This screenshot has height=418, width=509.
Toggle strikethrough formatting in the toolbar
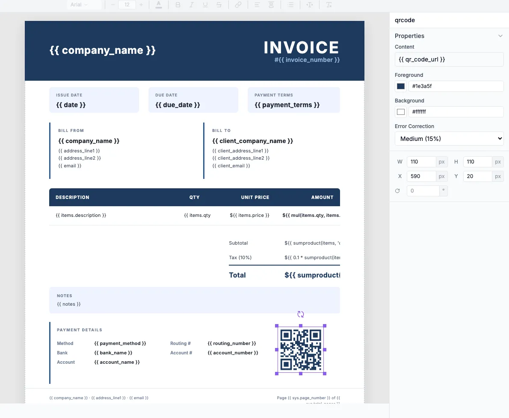[219, 5]
